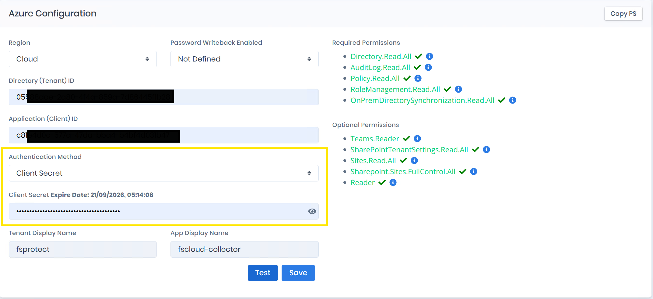This screenshot has width=653, height=299.
Task: Open the SharePointTenantSettings.Read.All link
Action: [409, 149]
